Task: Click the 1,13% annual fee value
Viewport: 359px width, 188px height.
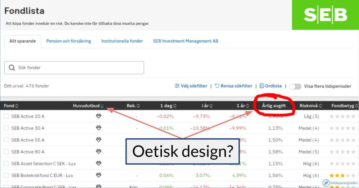Action: pyautogui.click(x=276, y=128)
